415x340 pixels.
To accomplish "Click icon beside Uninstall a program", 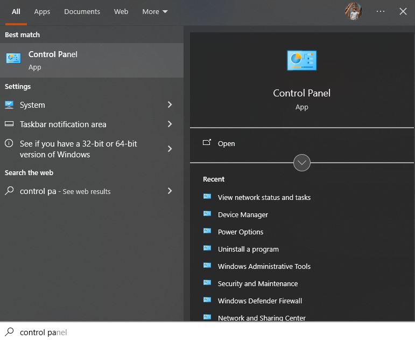I will pyautogui.click(x=207, y=248).
